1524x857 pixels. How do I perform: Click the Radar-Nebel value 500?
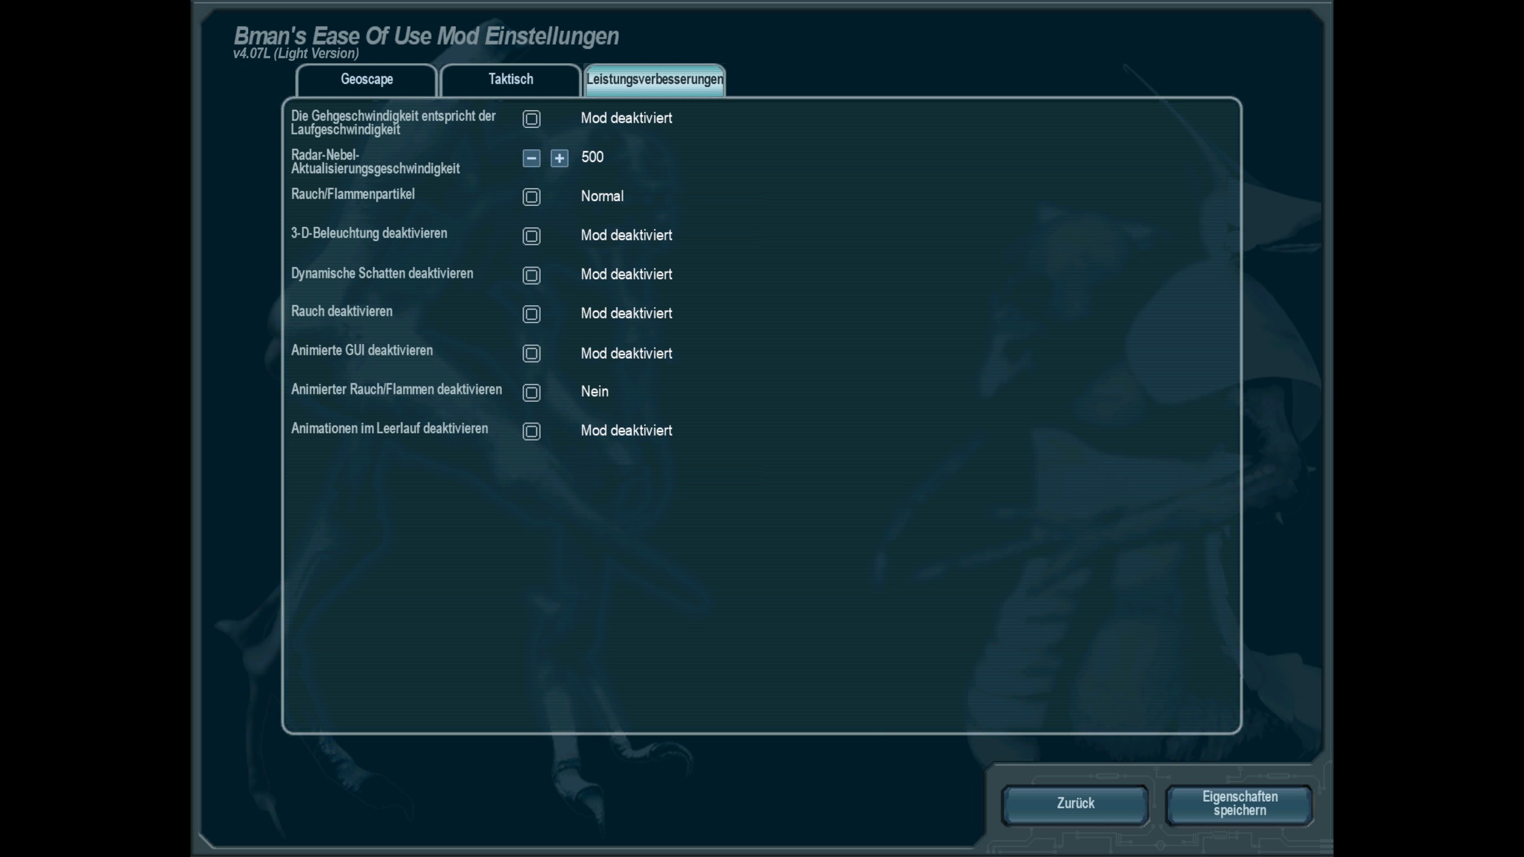pyautogui.click(x=592, y=157)
